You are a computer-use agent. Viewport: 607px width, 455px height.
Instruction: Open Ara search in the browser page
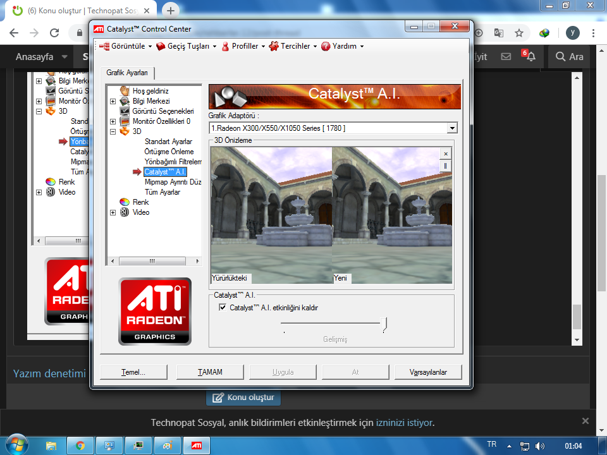570,56
